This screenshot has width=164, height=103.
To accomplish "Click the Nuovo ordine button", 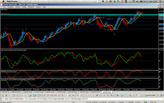I will click(150, 95).
